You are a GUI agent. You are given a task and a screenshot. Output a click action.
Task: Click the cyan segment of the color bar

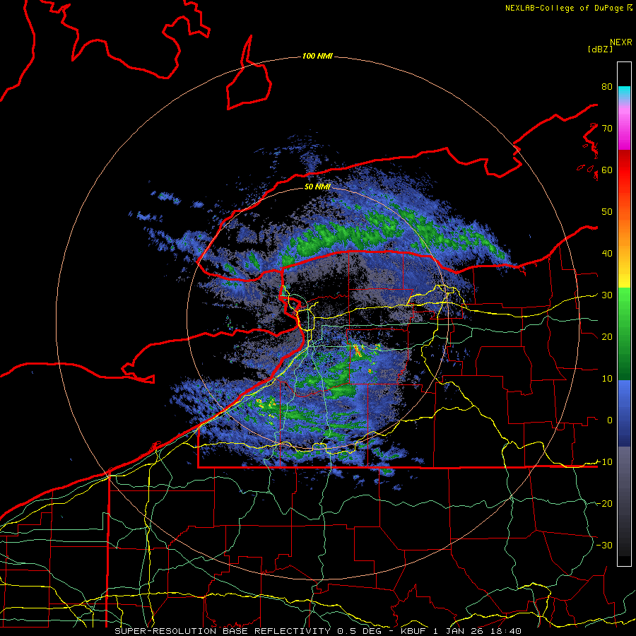pyautogui.click(x=624, y=93)
